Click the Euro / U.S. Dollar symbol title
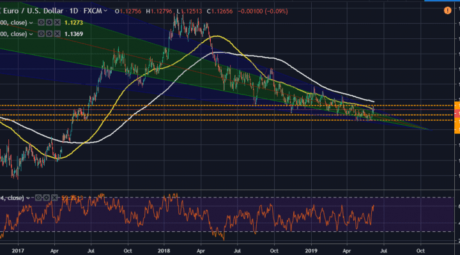 click(33, 11)
